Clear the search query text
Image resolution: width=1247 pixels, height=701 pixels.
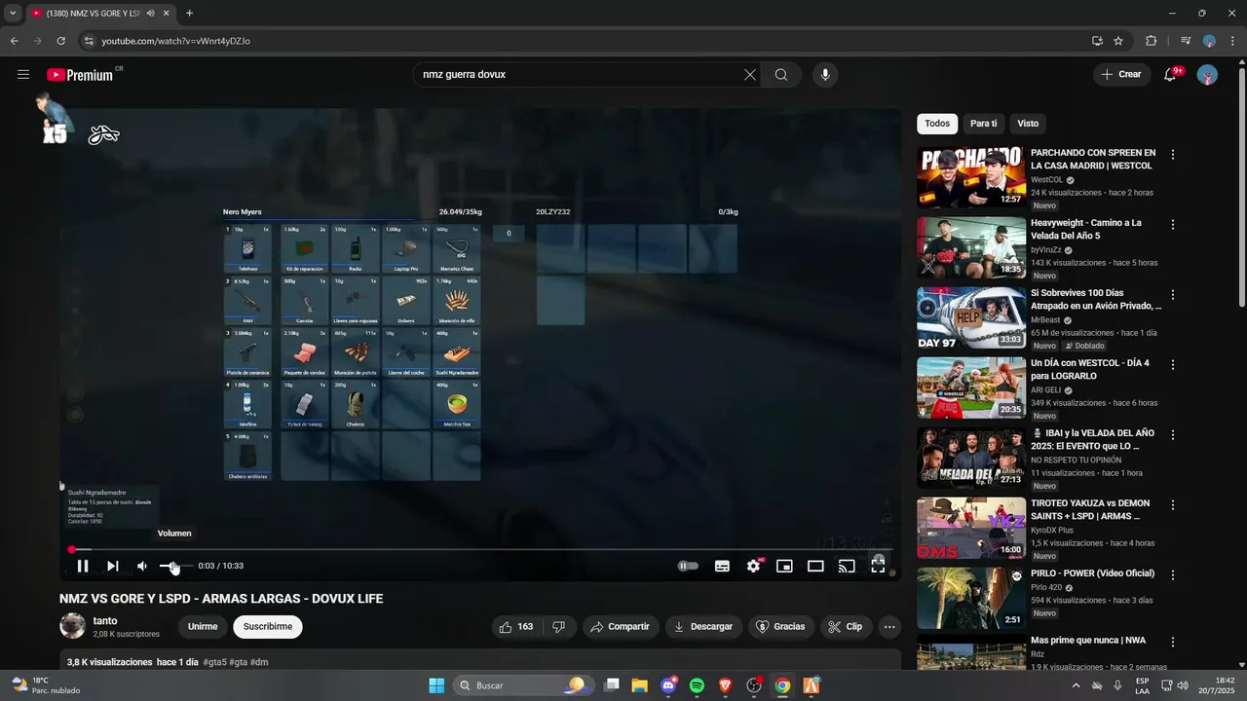(750, 74)
